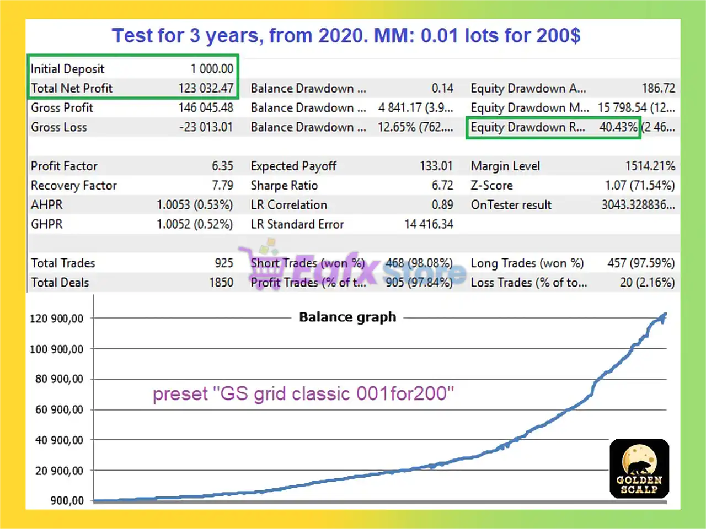Select the Balance Drawdown value 0.14
706x529 pixels.
[x=442, y=88]
